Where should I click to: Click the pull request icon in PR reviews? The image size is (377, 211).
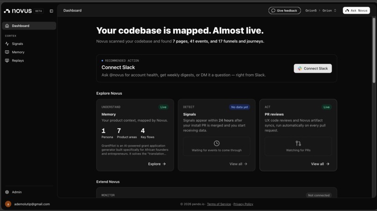[x=298, y=143]
